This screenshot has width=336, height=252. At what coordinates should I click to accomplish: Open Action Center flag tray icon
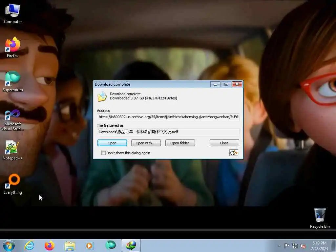point(287,245)
